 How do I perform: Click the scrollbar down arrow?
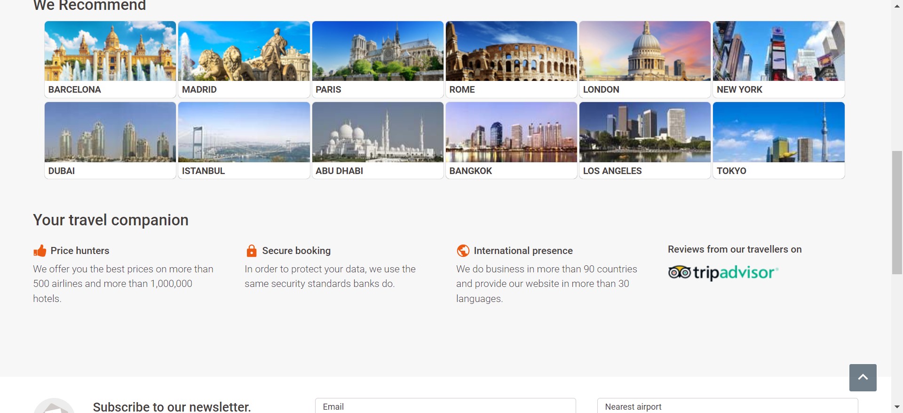(x=897, y=407)
